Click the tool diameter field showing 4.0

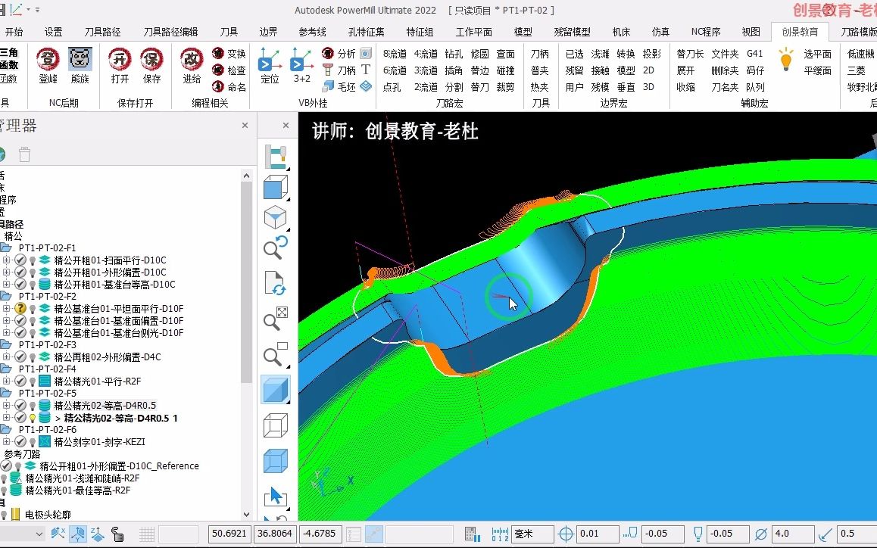[x=791, y=534]
